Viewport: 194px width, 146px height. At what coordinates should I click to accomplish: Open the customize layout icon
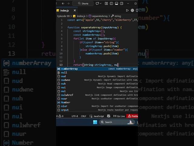click(x=106, y=3)
